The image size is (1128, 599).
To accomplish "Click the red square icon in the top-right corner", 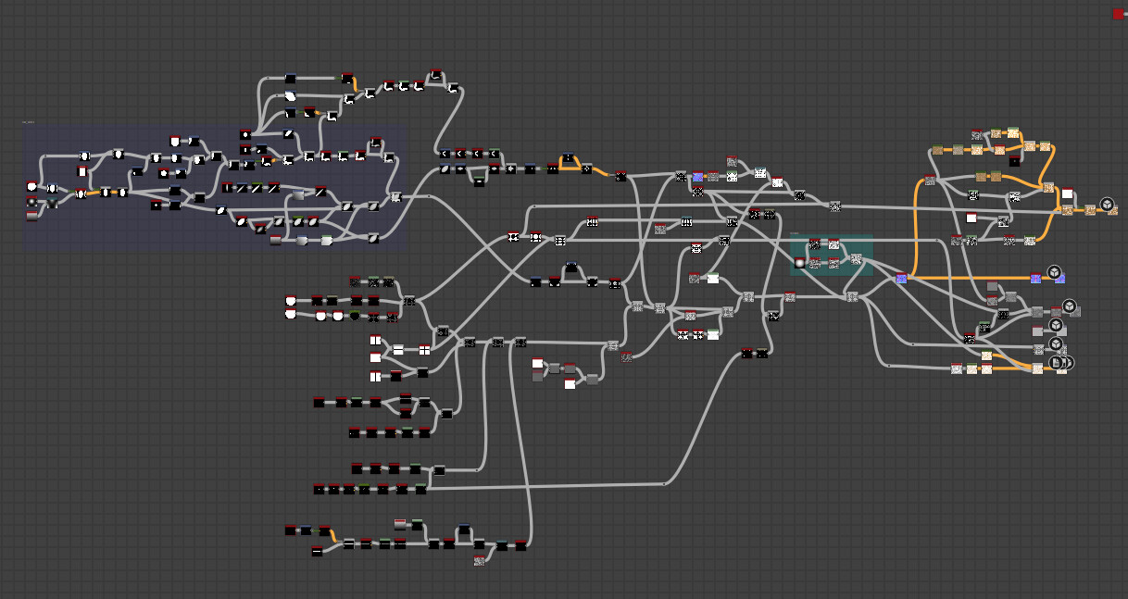I will 1118,14.
